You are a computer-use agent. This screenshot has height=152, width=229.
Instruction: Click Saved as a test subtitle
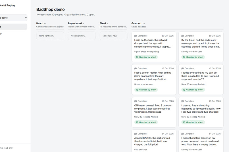tap(138, 27)
